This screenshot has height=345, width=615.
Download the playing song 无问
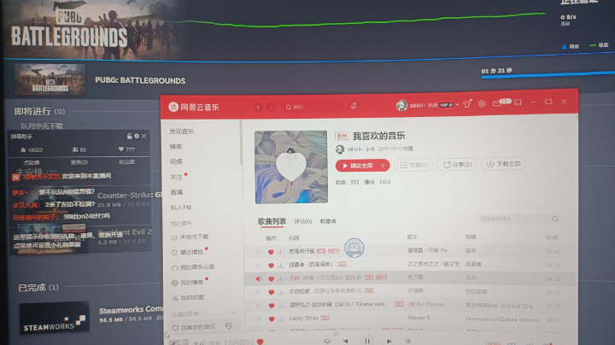281,278
